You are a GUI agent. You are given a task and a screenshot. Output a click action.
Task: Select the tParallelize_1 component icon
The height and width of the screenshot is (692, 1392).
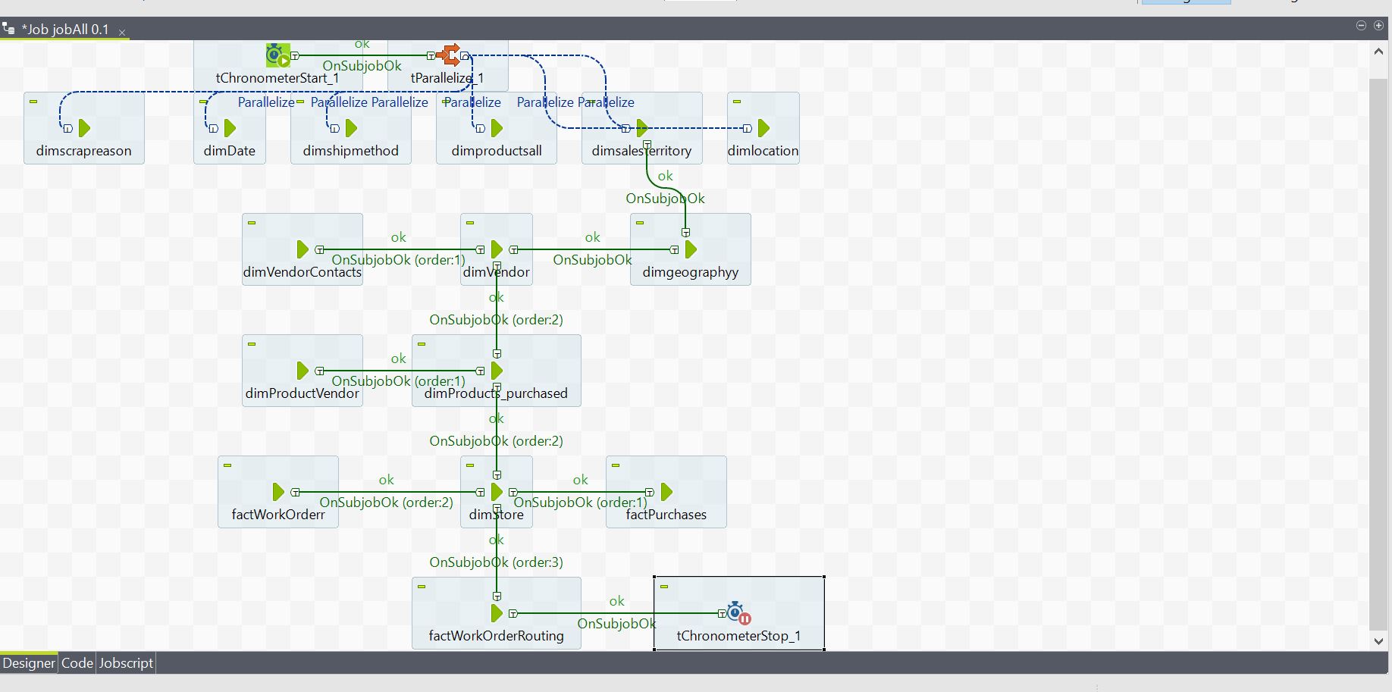click(448, 55)
